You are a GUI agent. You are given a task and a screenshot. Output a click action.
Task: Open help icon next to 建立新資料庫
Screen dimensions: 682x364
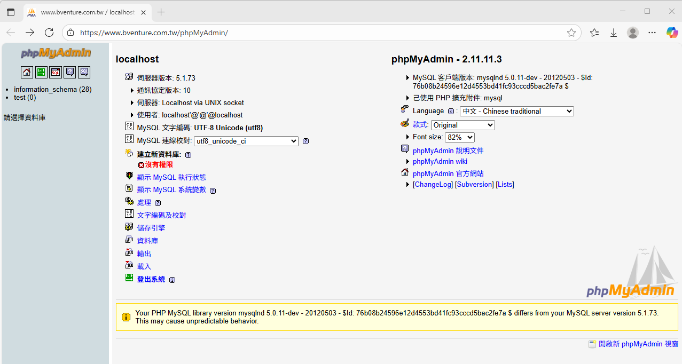coord(188,155)
